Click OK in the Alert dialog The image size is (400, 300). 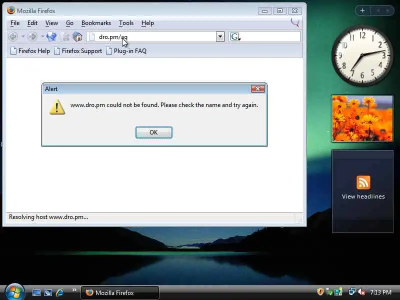(154, 132)
